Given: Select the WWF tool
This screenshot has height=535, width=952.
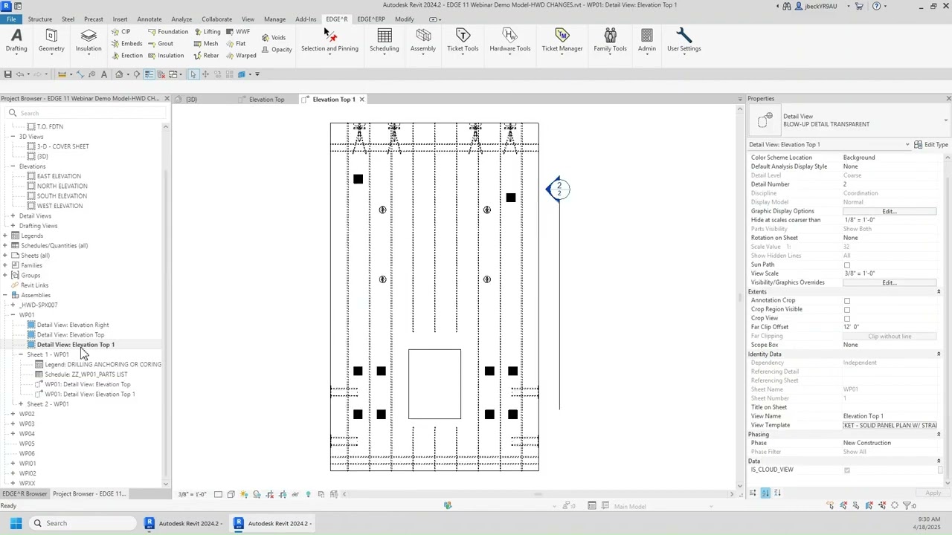Looking at the screenshot, I should (x=238, y=32).
